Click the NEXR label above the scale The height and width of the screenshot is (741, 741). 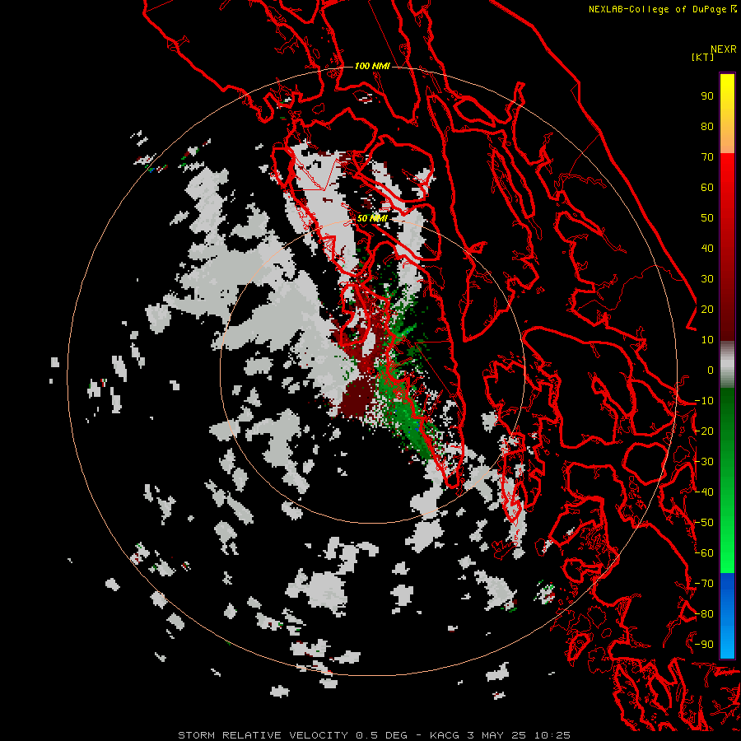pos(723,49)
